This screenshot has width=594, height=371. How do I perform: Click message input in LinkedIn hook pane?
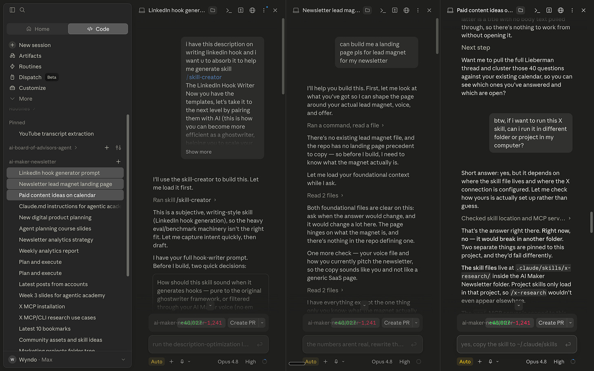point(208,344)
